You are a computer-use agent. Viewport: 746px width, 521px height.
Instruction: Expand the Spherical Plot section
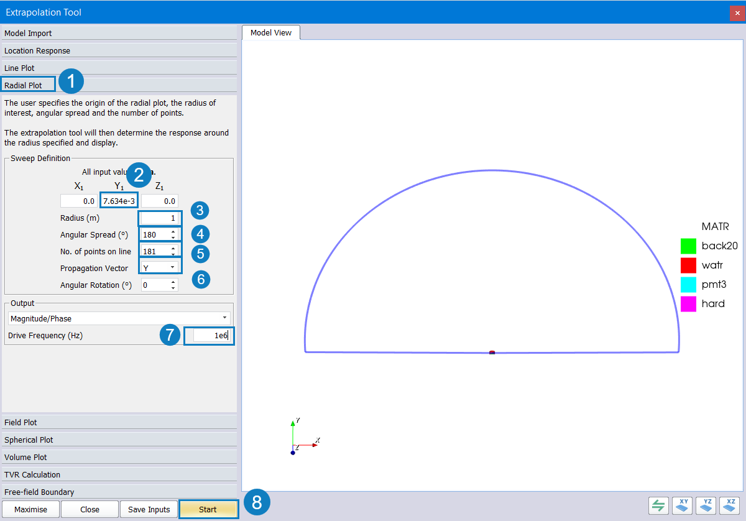click(119, 440)
